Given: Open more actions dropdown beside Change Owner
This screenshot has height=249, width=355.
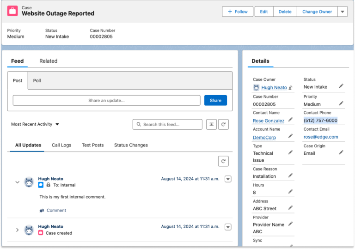Looking at the screenshot, I should [x=342, y=12].
